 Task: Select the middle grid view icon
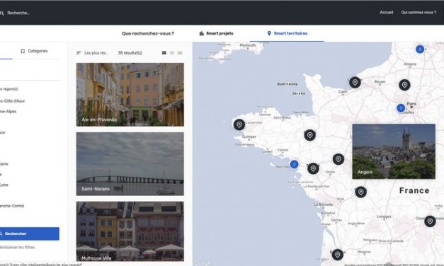(172, 53)
